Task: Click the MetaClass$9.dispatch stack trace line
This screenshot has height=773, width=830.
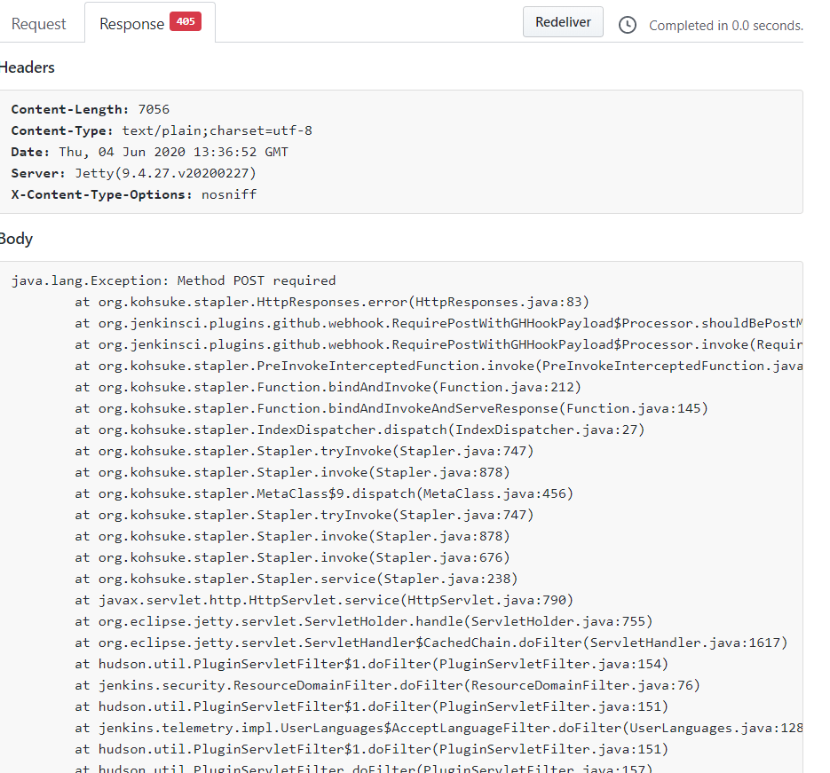Action: pyautogui.click(x=324, y=493)
